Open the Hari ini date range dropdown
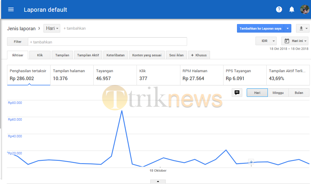This screenshot has width=311, height=184. (295, 41)
